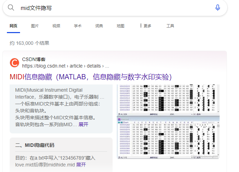Activate voice search microphone icon
Screen dimensions: 239x172
pyautogui.click(x=218, y=8)
